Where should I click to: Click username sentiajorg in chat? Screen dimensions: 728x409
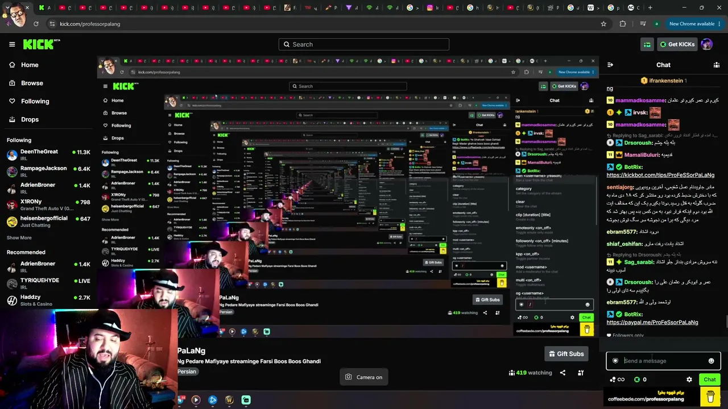(620, 187)
